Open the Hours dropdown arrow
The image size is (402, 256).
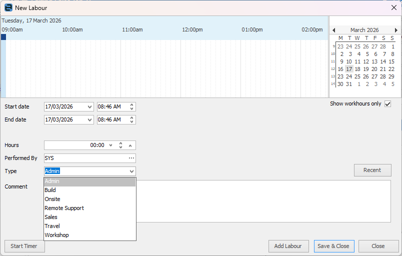point(111,145)
